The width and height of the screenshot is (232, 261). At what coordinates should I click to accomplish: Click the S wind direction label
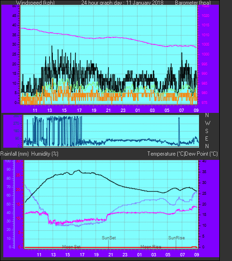pos(207,131)
